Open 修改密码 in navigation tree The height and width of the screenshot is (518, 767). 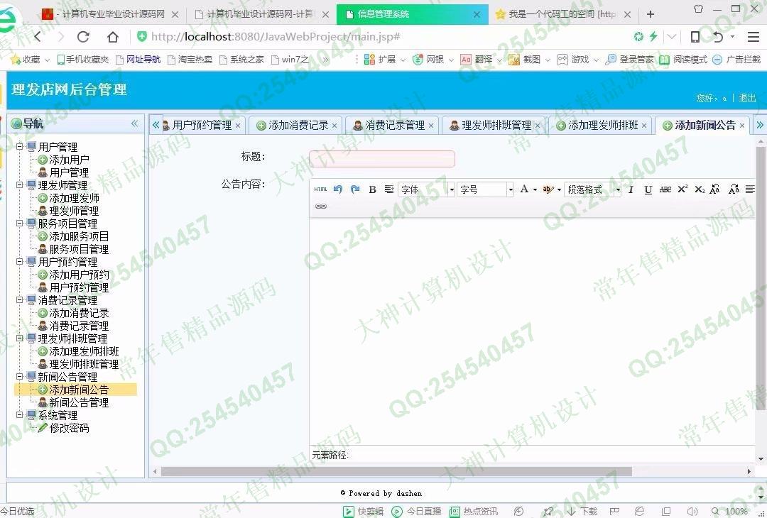click(x=69, y=428)
